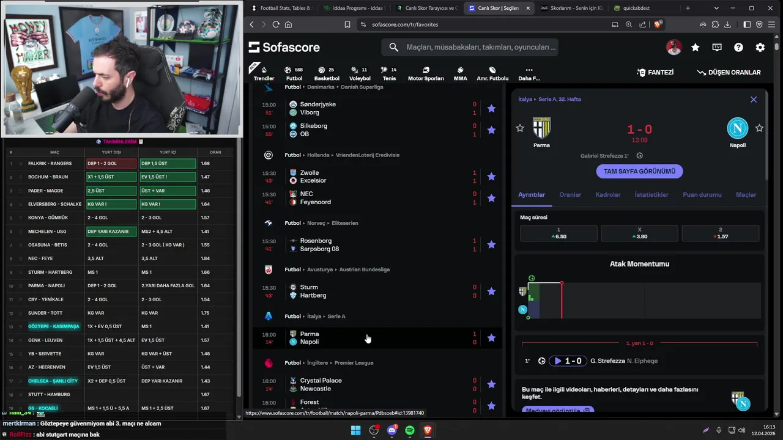The height and width of the screenshot is (440, 783).
Task: Open Sofascore favorites star in header
Action: coord(696,47)
